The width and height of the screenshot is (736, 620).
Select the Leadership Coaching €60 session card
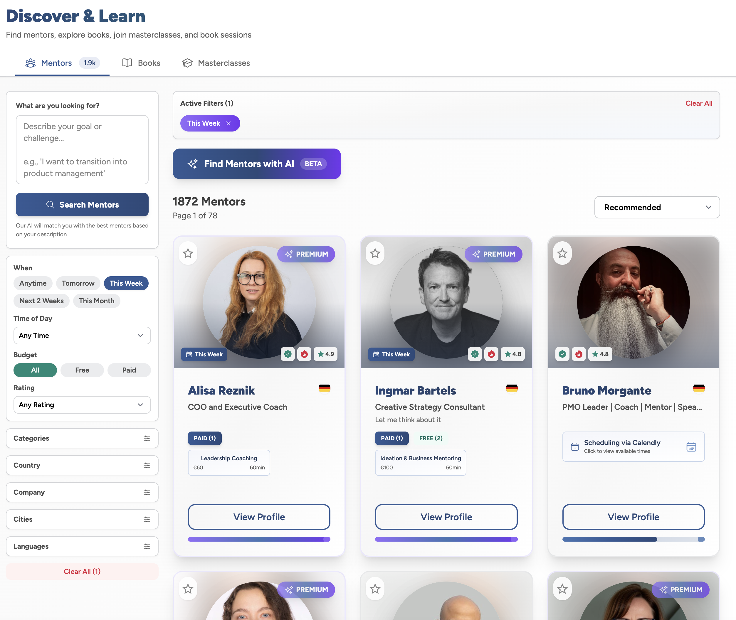pos(229,463)
